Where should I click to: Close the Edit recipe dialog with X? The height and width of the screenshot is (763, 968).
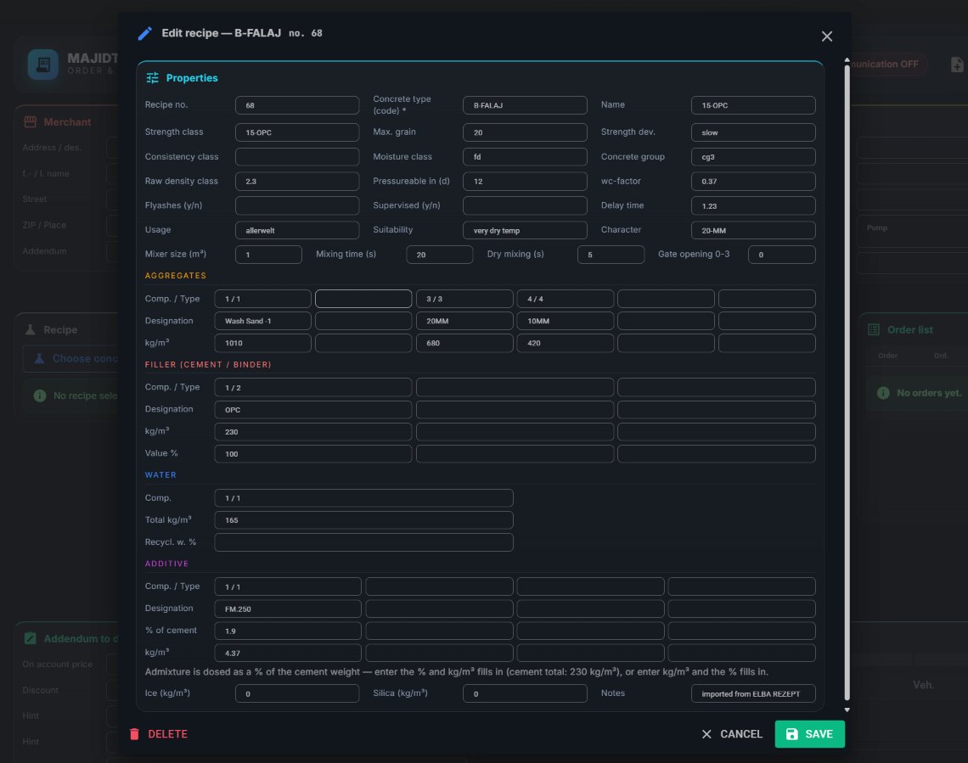click(827, 36)
